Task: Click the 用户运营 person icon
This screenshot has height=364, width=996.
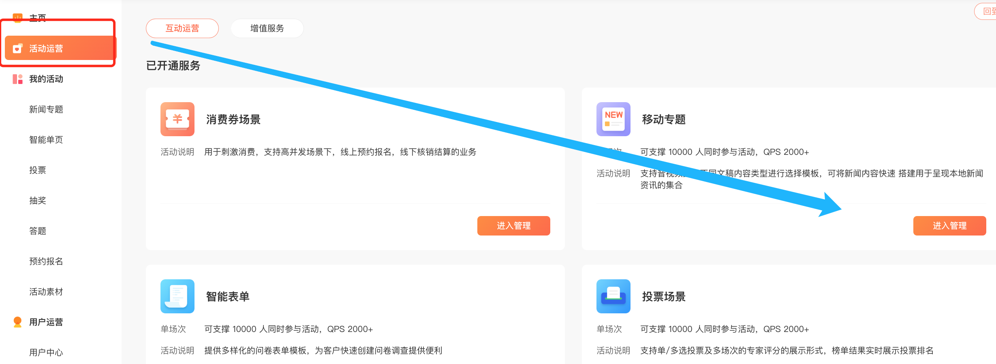Action: pyautogui.click(x=17, y=322)
